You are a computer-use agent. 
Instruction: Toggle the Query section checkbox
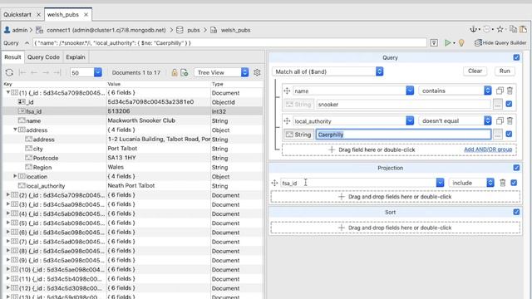point(516,57)
